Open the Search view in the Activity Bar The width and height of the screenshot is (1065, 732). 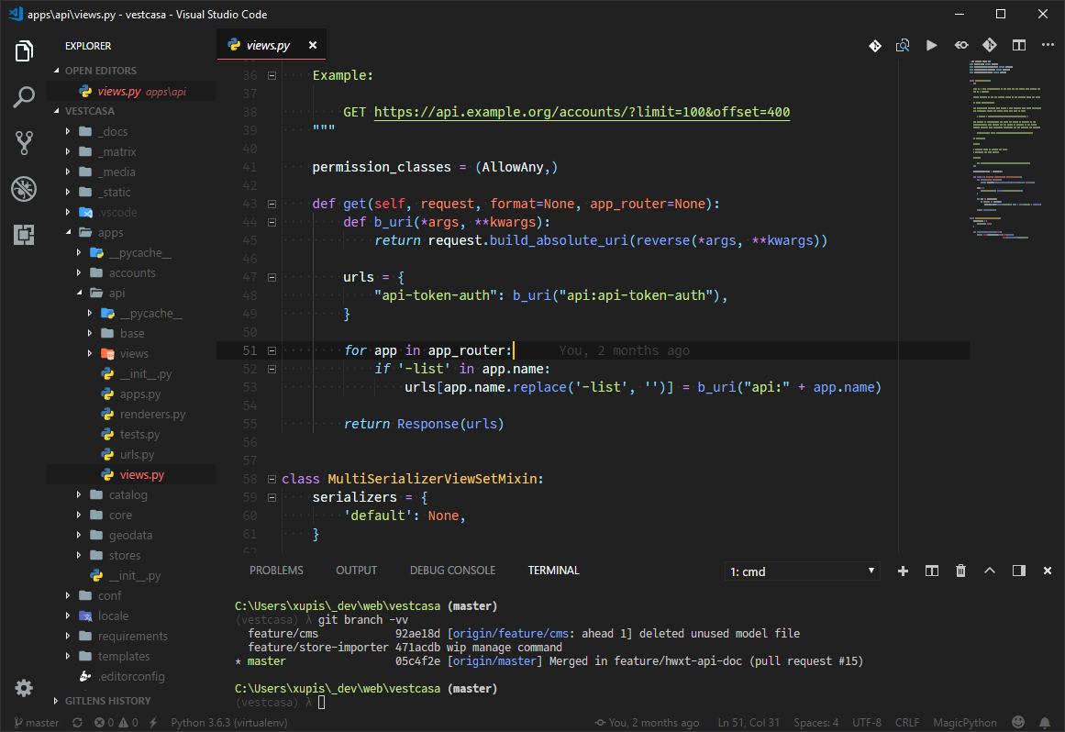[23, 96]
